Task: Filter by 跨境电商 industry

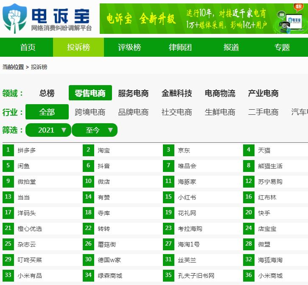Action: 90,112
